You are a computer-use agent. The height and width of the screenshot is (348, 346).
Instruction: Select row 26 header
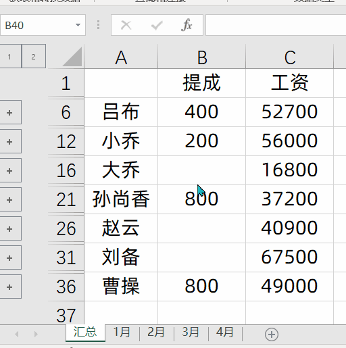tap(66, 228)
